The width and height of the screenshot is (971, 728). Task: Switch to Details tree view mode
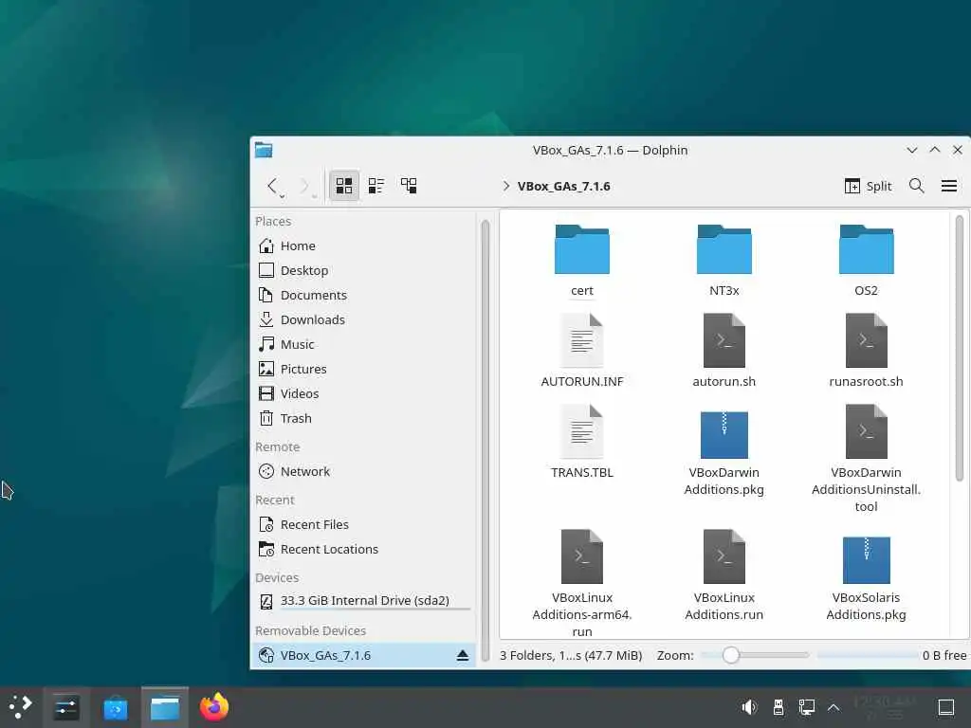pyautogui.click(x=409, y=186)
